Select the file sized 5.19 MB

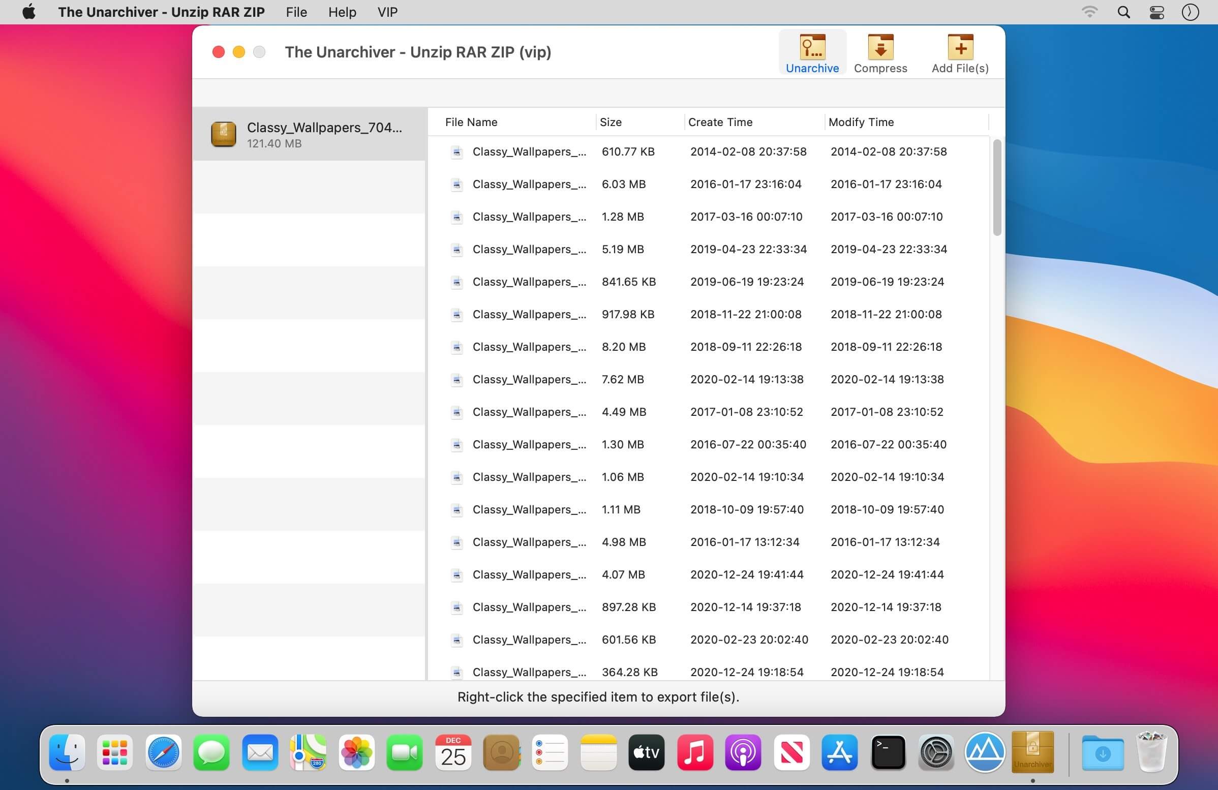[x=708, y=249]
